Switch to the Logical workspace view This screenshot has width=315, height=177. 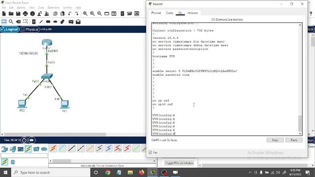pyautogui.click(x=10, y=29)
